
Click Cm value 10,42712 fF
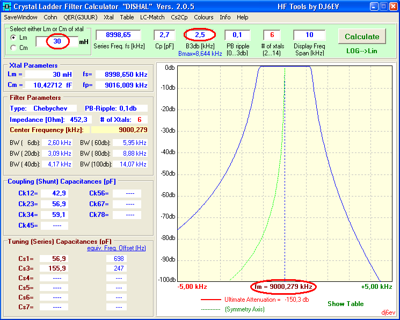pyautogui.click(x=48, y=85)
